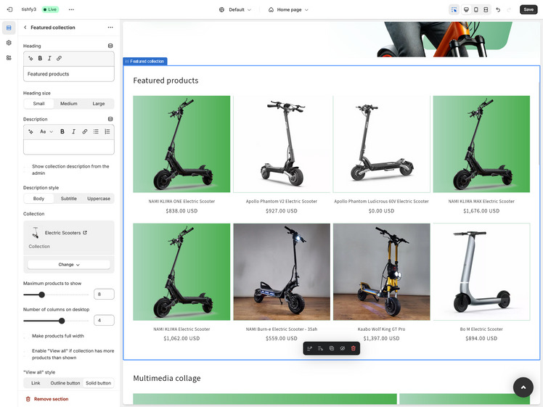This screenshot has height=407, width=543.
Task: Apply italic in Description editor
Action: tap(73, 131)
